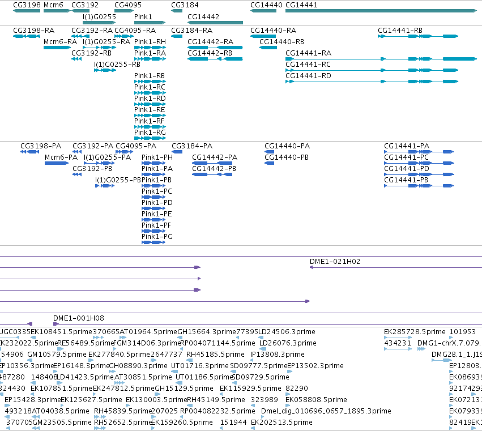This screenshot has width=482, height=431.
Task: Select the CG3192-RB transcript label
Action: point(91,53)
